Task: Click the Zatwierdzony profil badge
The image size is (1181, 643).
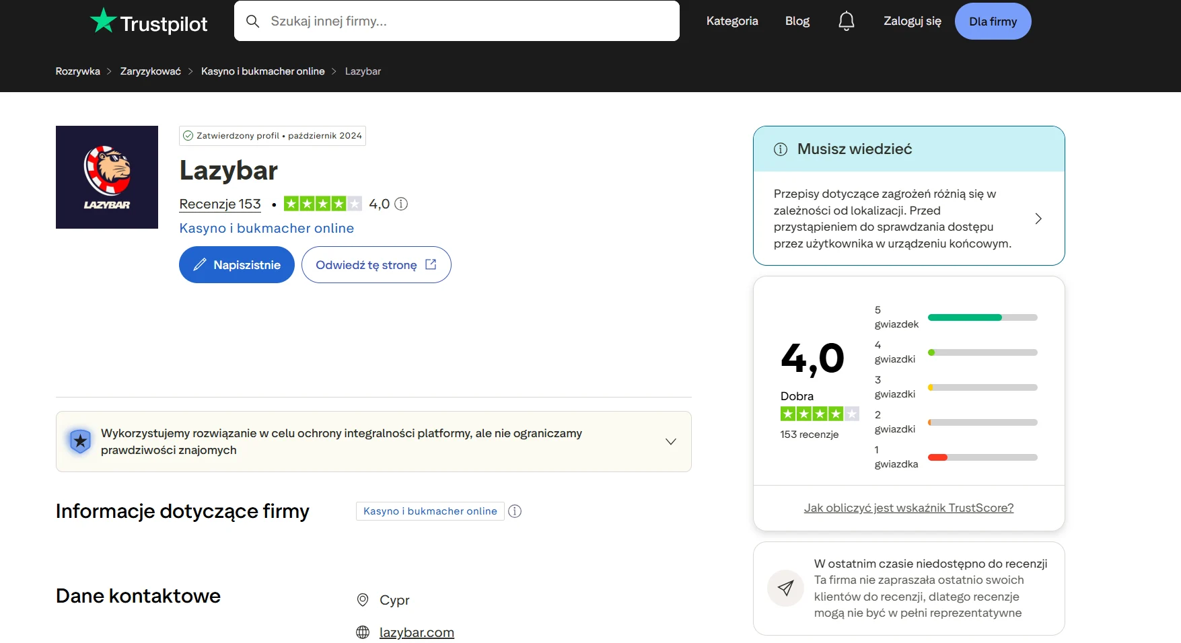Action: click(x=273, y=136)
